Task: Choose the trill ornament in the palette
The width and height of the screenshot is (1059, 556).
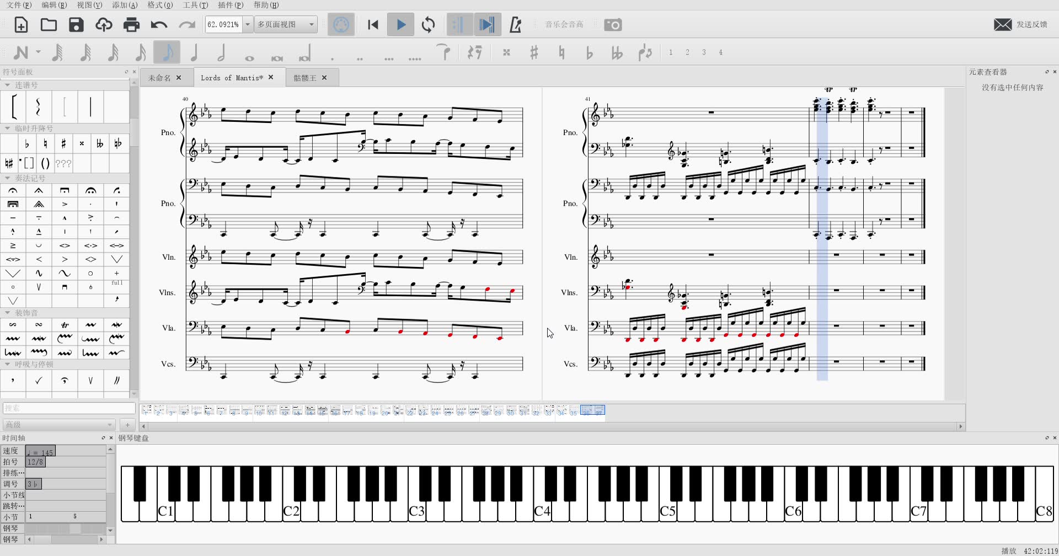Action: (x=65, y=325)
